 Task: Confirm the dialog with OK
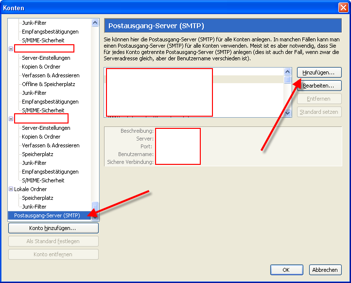(x=286, y=270)
